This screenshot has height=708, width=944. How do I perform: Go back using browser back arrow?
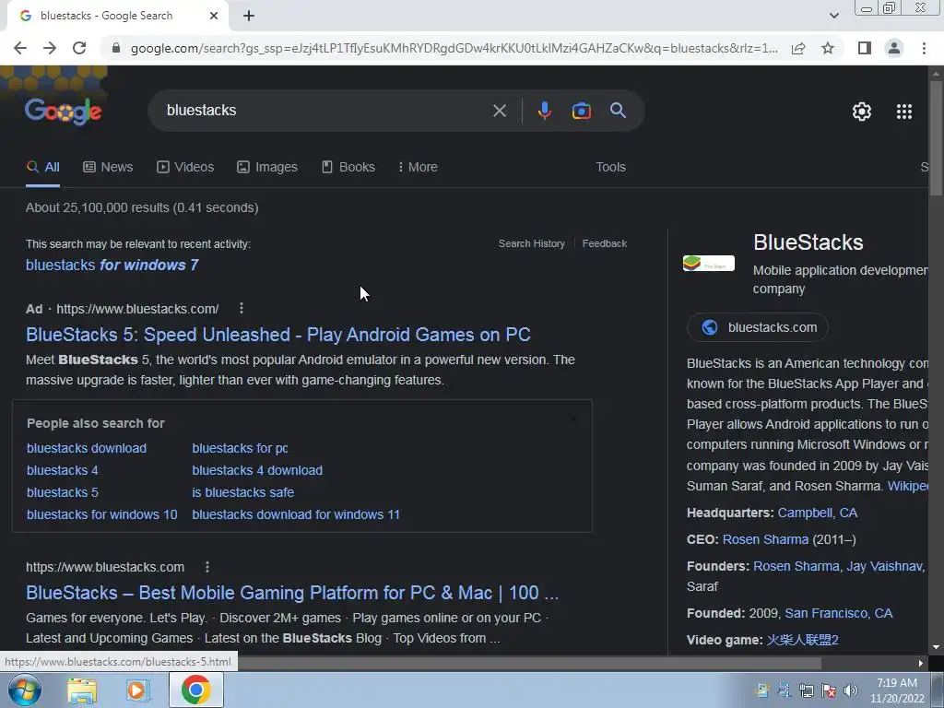20,48
